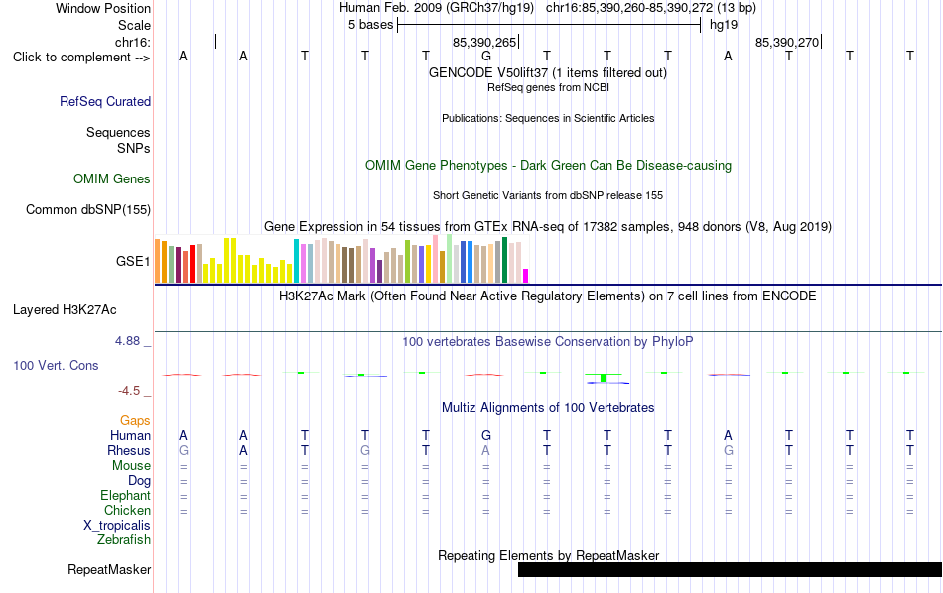Click the horizontal 5 bases scale bar
The width and height of the screenshot is (943, 593).
549,25
